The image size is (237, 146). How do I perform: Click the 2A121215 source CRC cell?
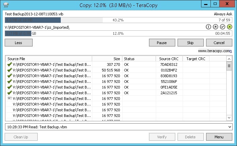[x=169, y=93]
